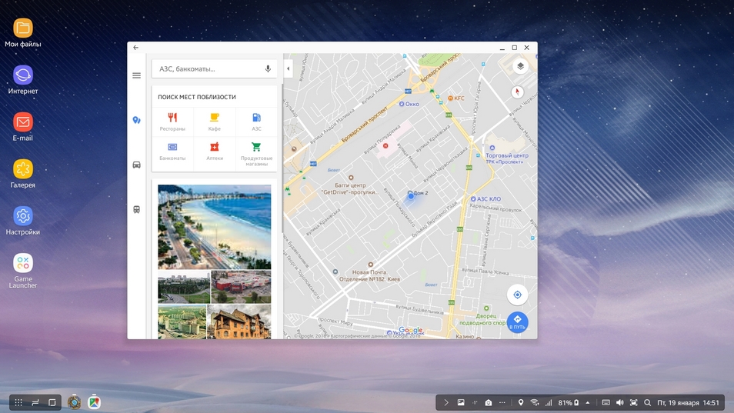Screen dimensions: 734x413
Task: Center map on my location
Action: 517,295
